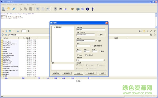Select 新建站点 in the site tree
This screenshot has width=158, height=98.
58,27
